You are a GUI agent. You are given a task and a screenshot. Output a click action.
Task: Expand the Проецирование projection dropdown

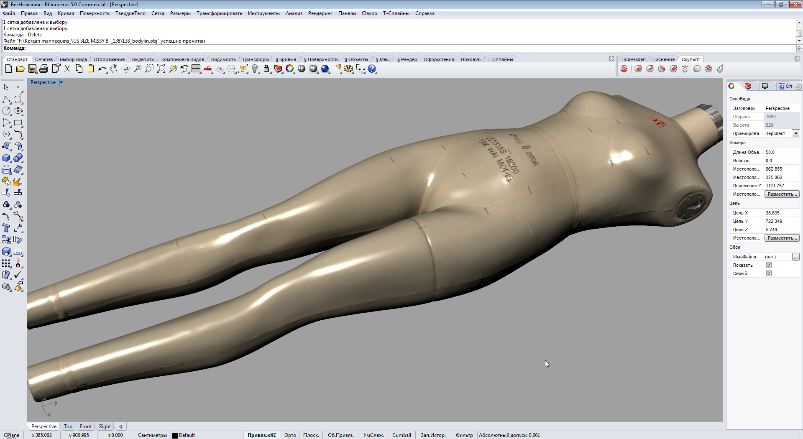(795, 133)
